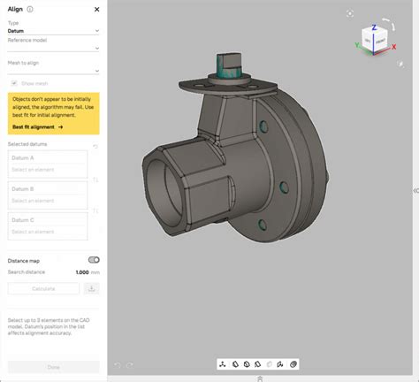Click the Calculate button
Viewport: 419px width, 382px height.
tap(43, 288)
